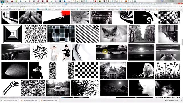Open the full moon over clouds thumbnail

[x=114, y=88]
